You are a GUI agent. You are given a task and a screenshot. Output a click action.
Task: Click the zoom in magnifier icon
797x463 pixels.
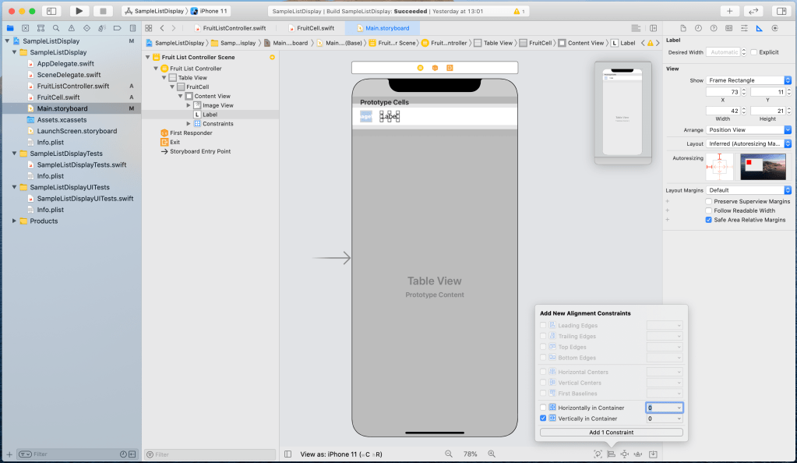[492, 454]
